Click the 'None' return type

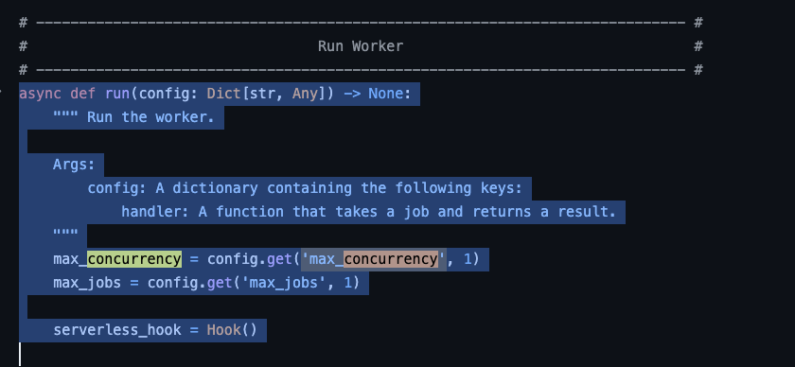coord(385,94)
